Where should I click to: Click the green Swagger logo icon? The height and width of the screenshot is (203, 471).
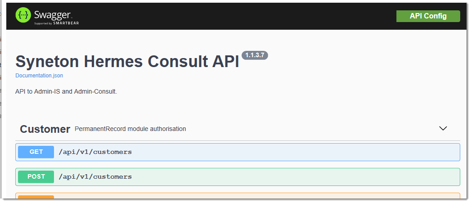[23, 15]
